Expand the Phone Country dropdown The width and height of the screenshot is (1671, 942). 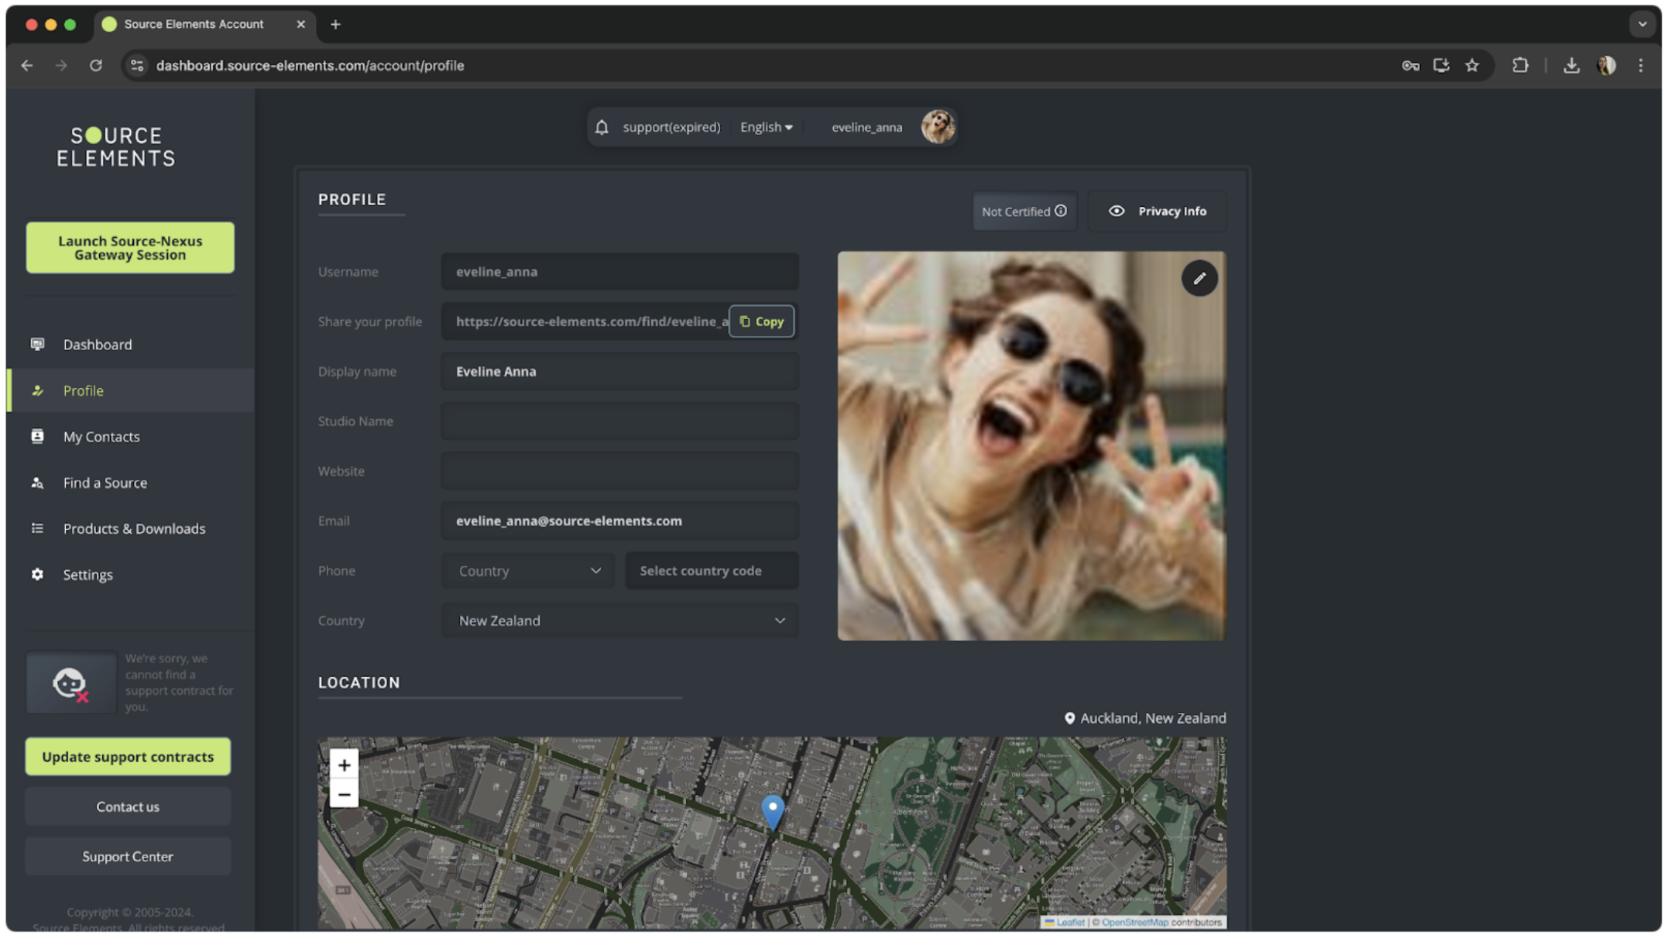pyautogui.click(x=528, y=571)
